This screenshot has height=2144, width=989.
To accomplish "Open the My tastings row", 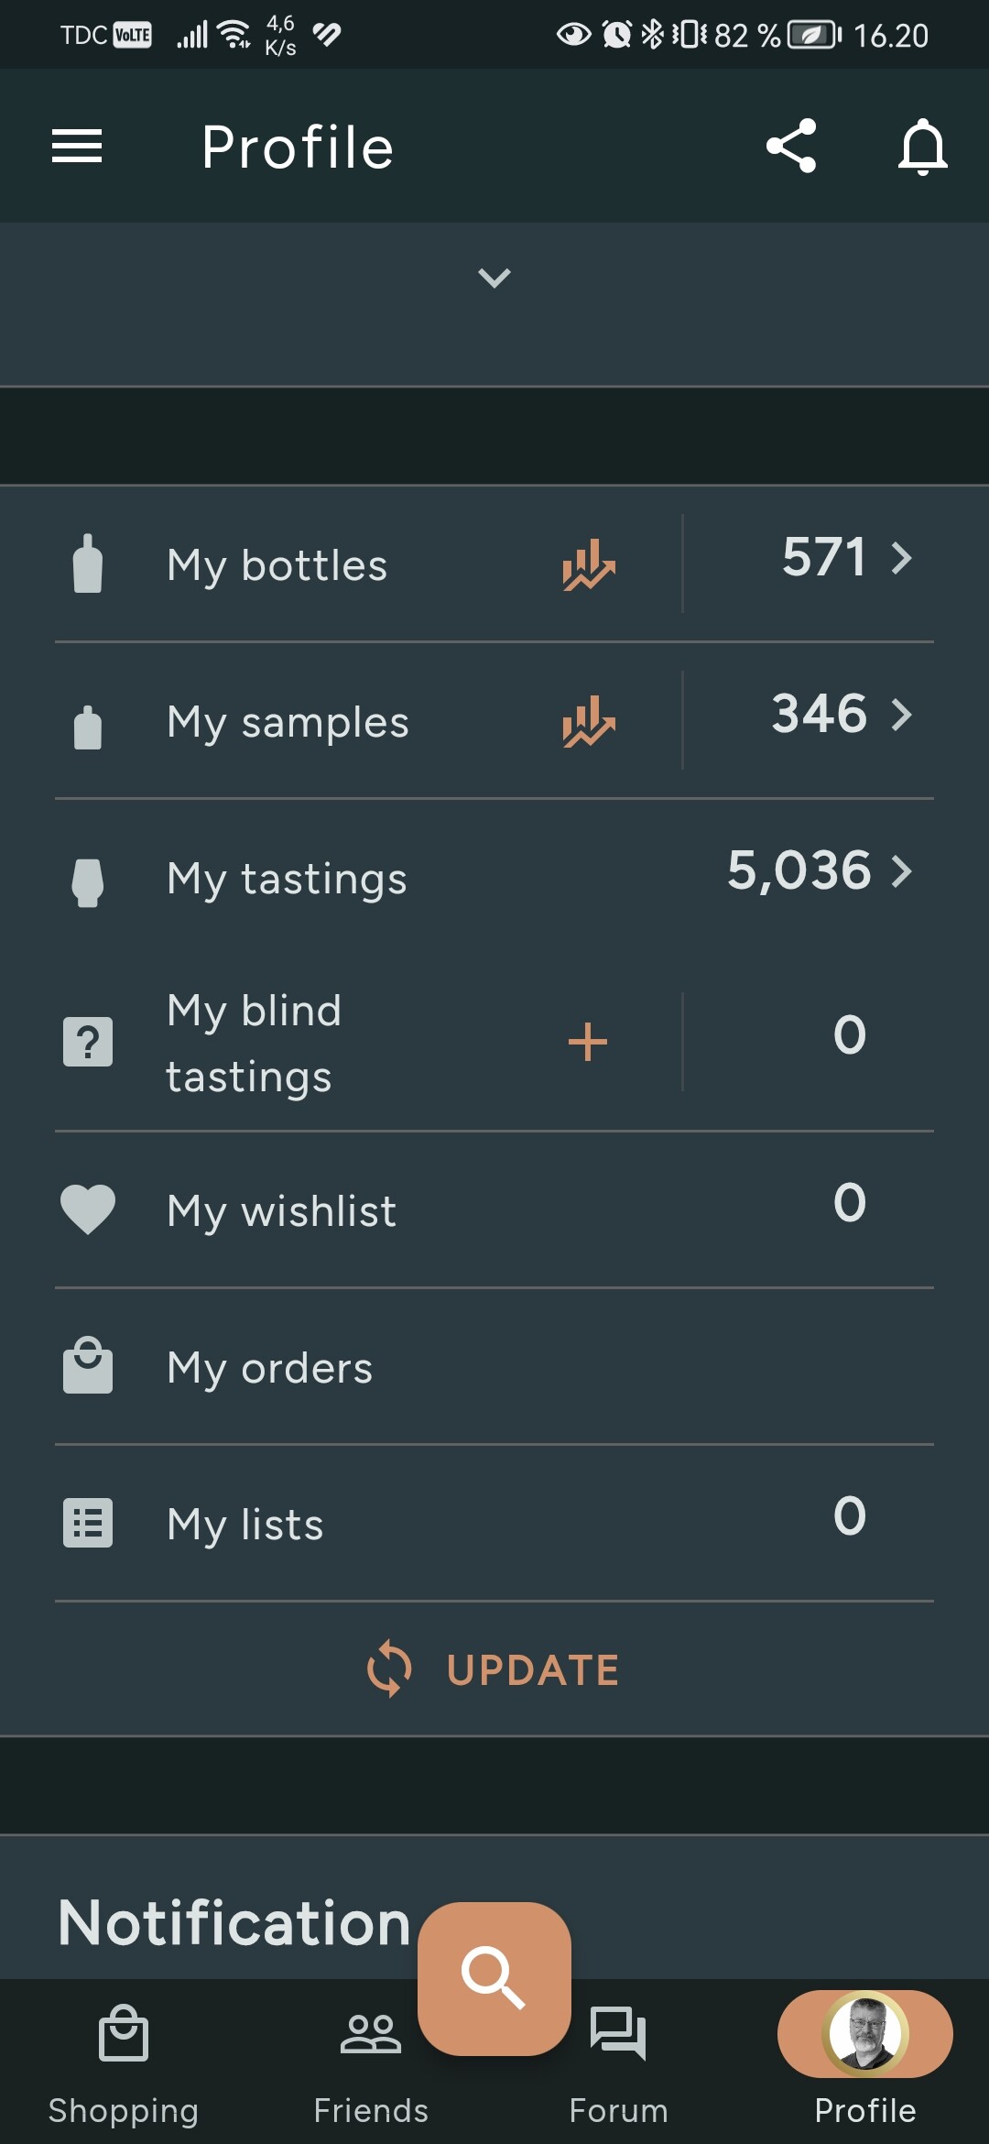I will (x=288, y=879).
